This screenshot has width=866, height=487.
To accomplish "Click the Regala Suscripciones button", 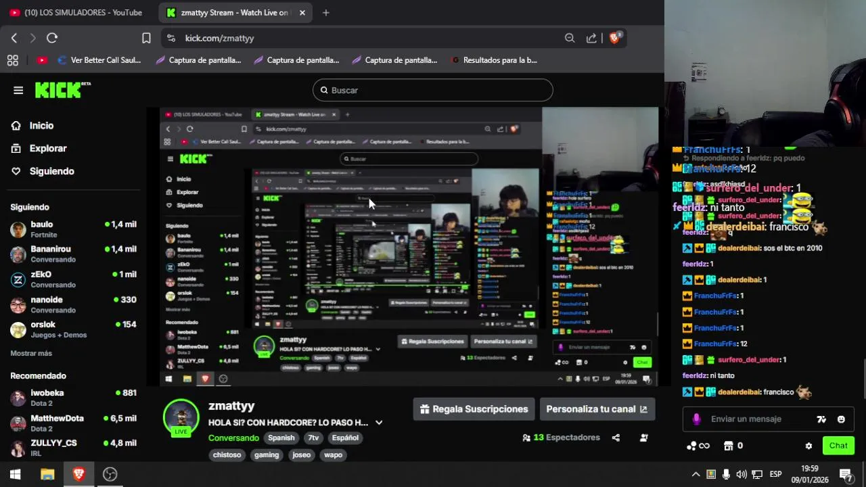I will point(474,409).
